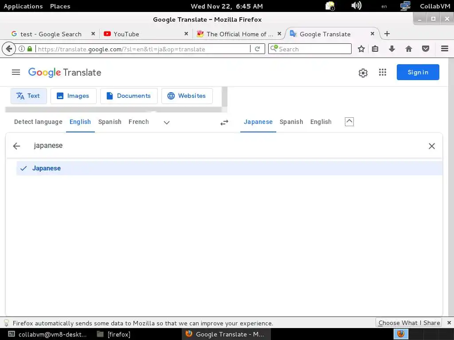Dismiss the Firefox data notification bar
Image resolution: width=454 pixels, height=340 pixels.
coord(449,323)
